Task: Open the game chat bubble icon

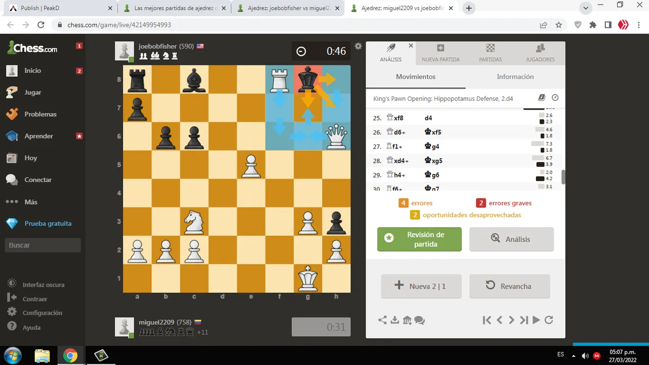Action: [x=419, y=320]
